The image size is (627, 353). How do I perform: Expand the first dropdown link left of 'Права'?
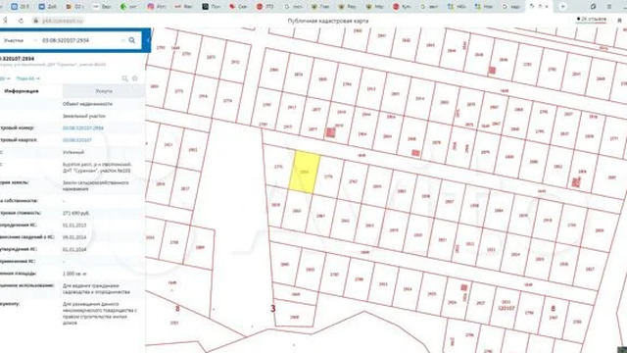(x=5, y=78)
